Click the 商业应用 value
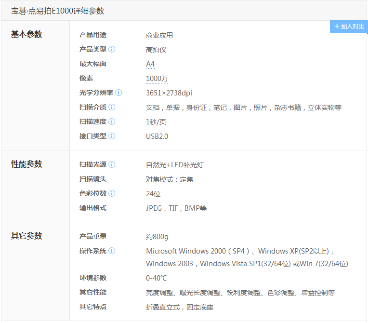This screenshot has height=323, width=368. [x=159, y=35]
